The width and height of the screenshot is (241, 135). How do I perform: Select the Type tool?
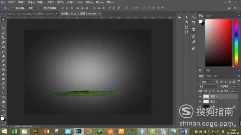coord(3,88)
